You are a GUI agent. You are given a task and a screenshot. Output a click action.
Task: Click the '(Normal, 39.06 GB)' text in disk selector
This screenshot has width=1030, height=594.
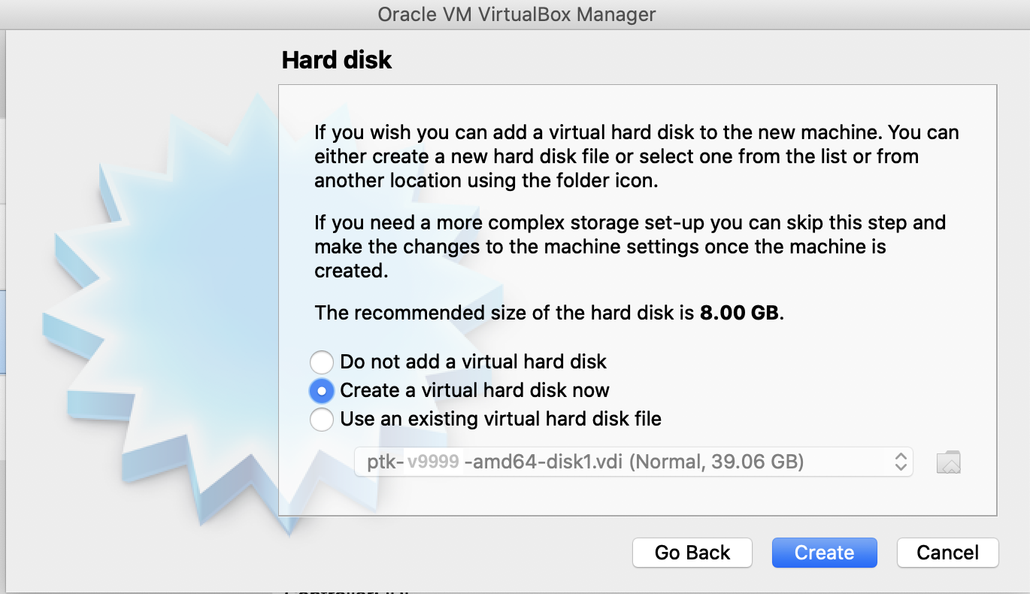(716, 462)
